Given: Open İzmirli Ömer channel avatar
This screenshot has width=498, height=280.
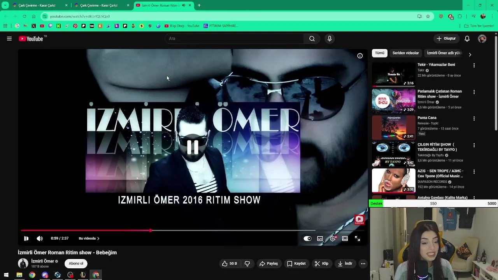Looking at the screenshot, I should point(23,263).
